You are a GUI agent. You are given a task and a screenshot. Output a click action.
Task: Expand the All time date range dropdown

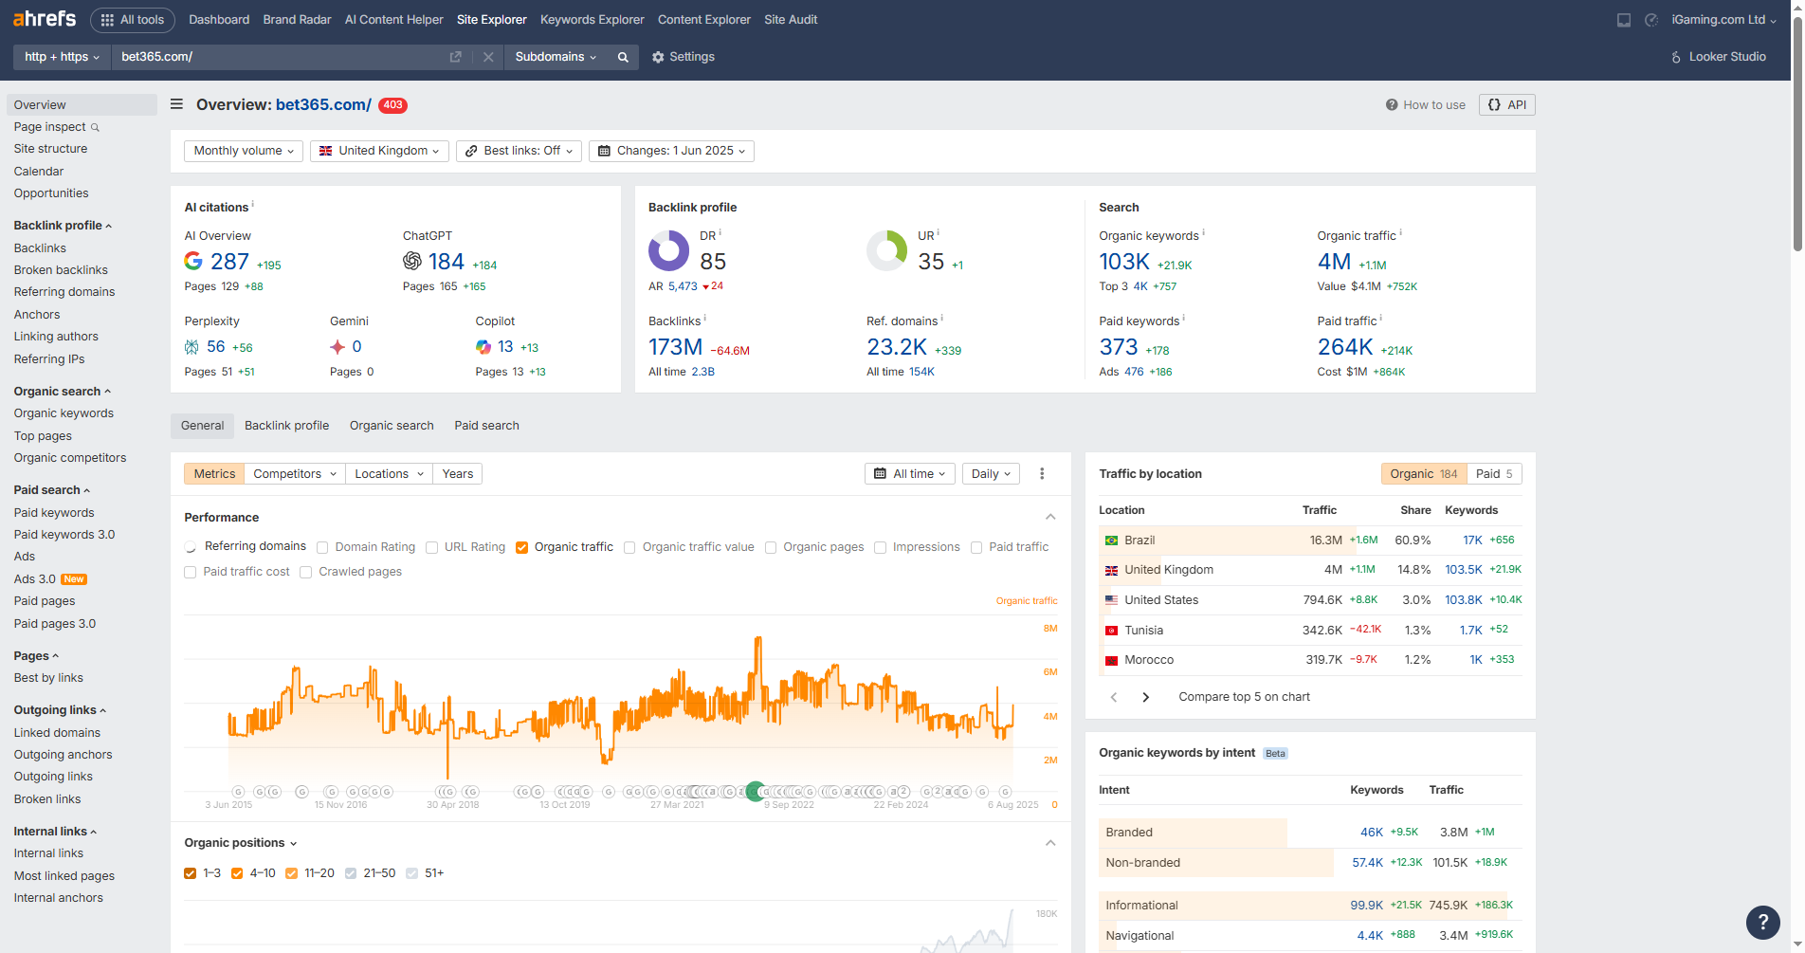(x=910, y=474)
